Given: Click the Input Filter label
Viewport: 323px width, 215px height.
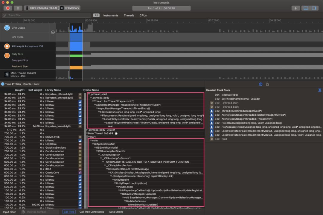Looking at the screenshot, I should (9, 212).
